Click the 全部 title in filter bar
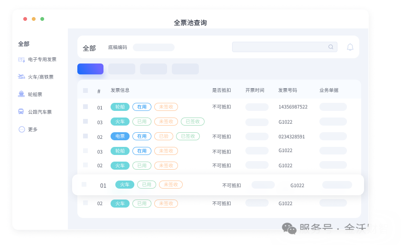This screenshot has width=402, height=245. point(89,48)
